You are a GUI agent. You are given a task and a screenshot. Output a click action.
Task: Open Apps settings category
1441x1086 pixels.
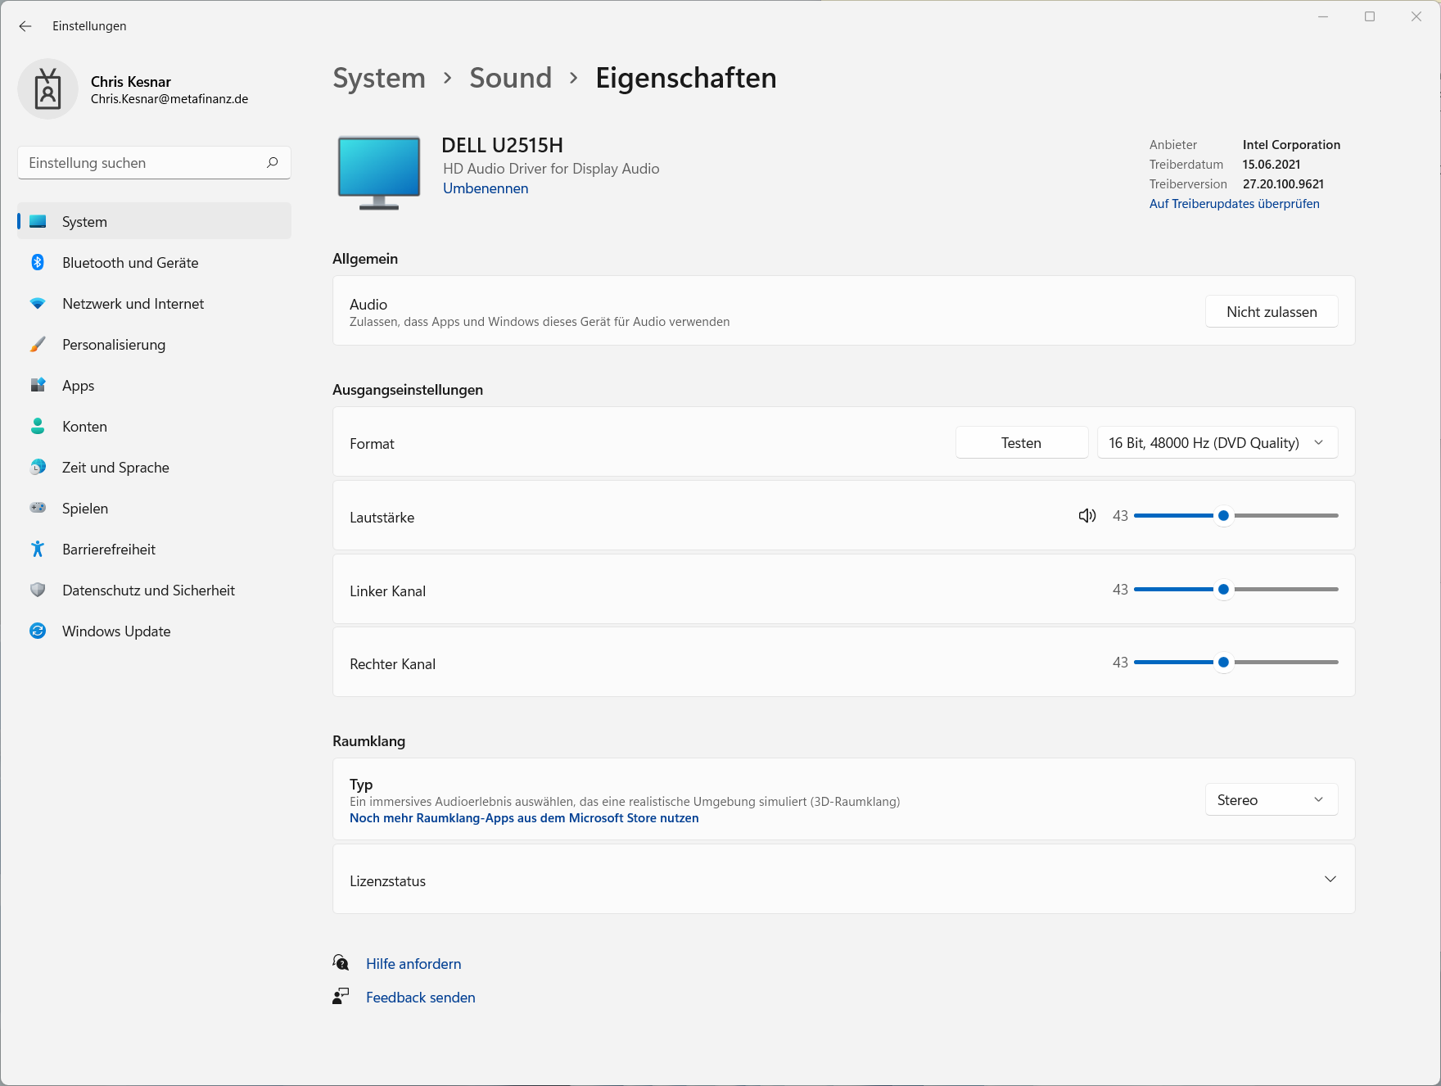pyautogui.click(x=154, y=386)
